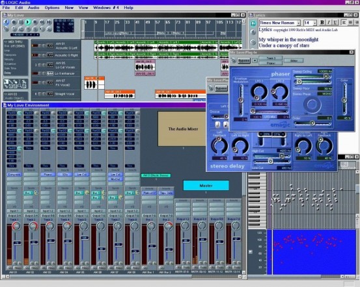
Task: Toggle Bypass on the phaser plug-in
Action: (244, 60)
